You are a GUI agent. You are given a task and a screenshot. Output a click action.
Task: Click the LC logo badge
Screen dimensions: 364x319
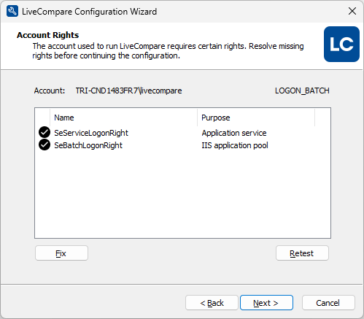341,44
